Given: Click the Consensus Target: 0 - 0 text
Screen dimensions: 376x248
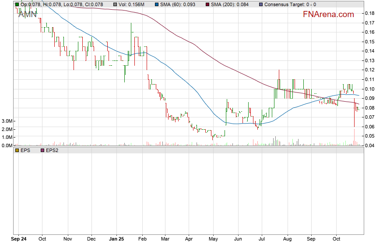Looking at the screenshot, I should tap(291, 4).
